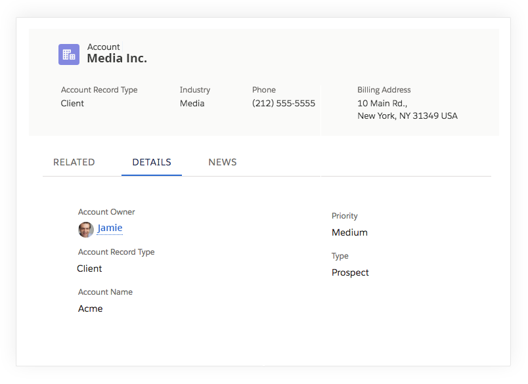528x384 pixels.
Task: Click the Billing Address header label
Action: (384, 90)
